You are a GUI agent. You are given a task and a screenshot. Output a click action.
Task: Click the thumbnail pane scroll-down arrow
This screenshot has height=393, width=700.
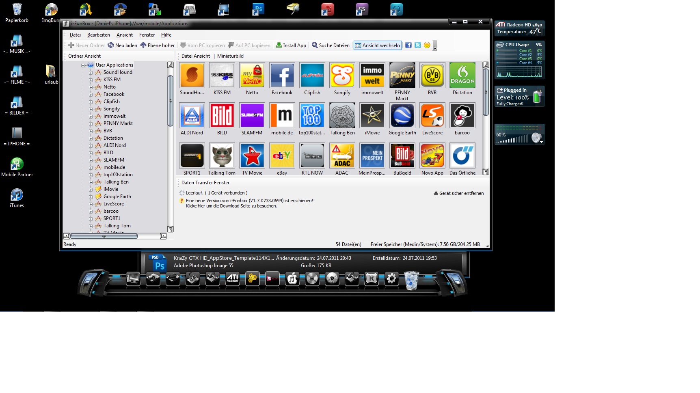click(x=486, y=172)
